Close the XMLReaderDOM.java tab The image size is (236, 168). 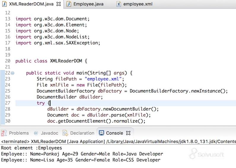58,4
